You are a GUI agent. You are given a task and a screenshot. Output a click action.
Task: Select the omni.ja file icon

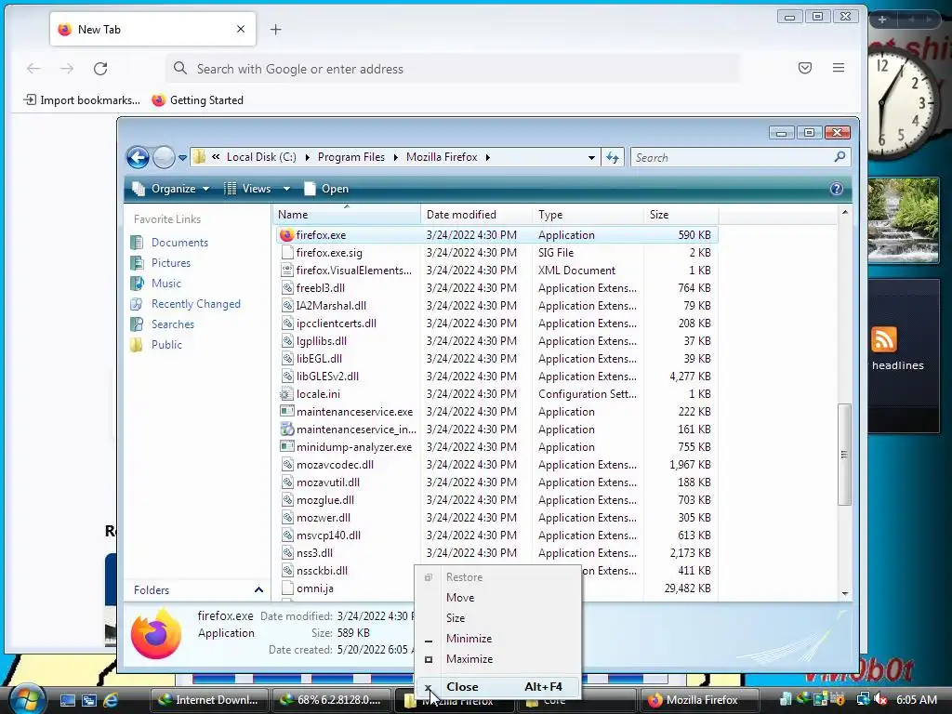(287, 588)
